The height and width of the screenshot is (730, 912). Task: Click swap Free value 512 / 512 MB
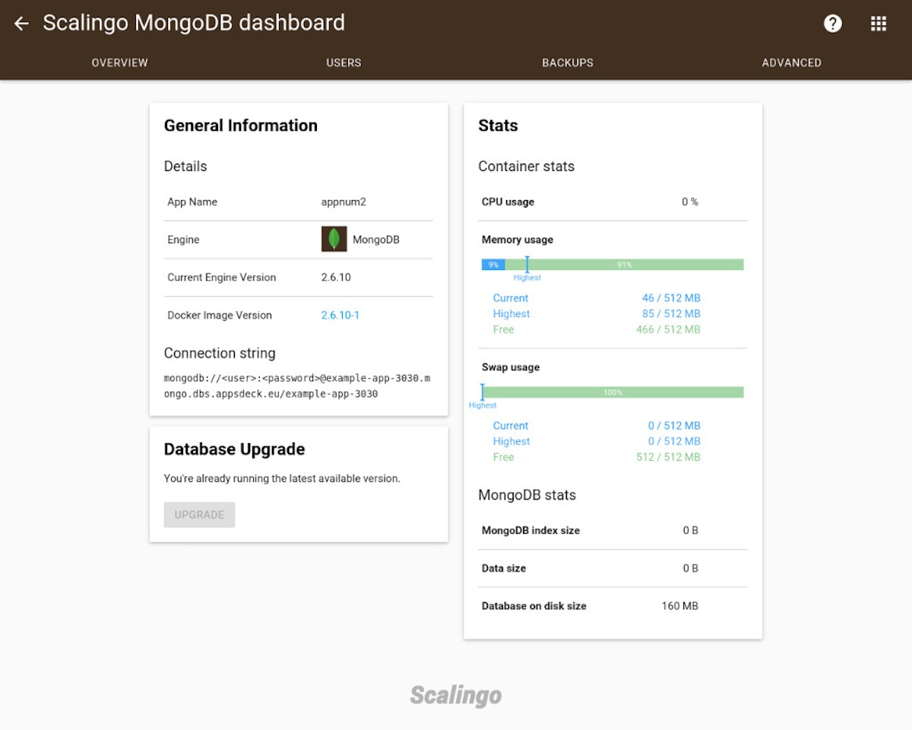pyautogui.click(x=669, y=457)
